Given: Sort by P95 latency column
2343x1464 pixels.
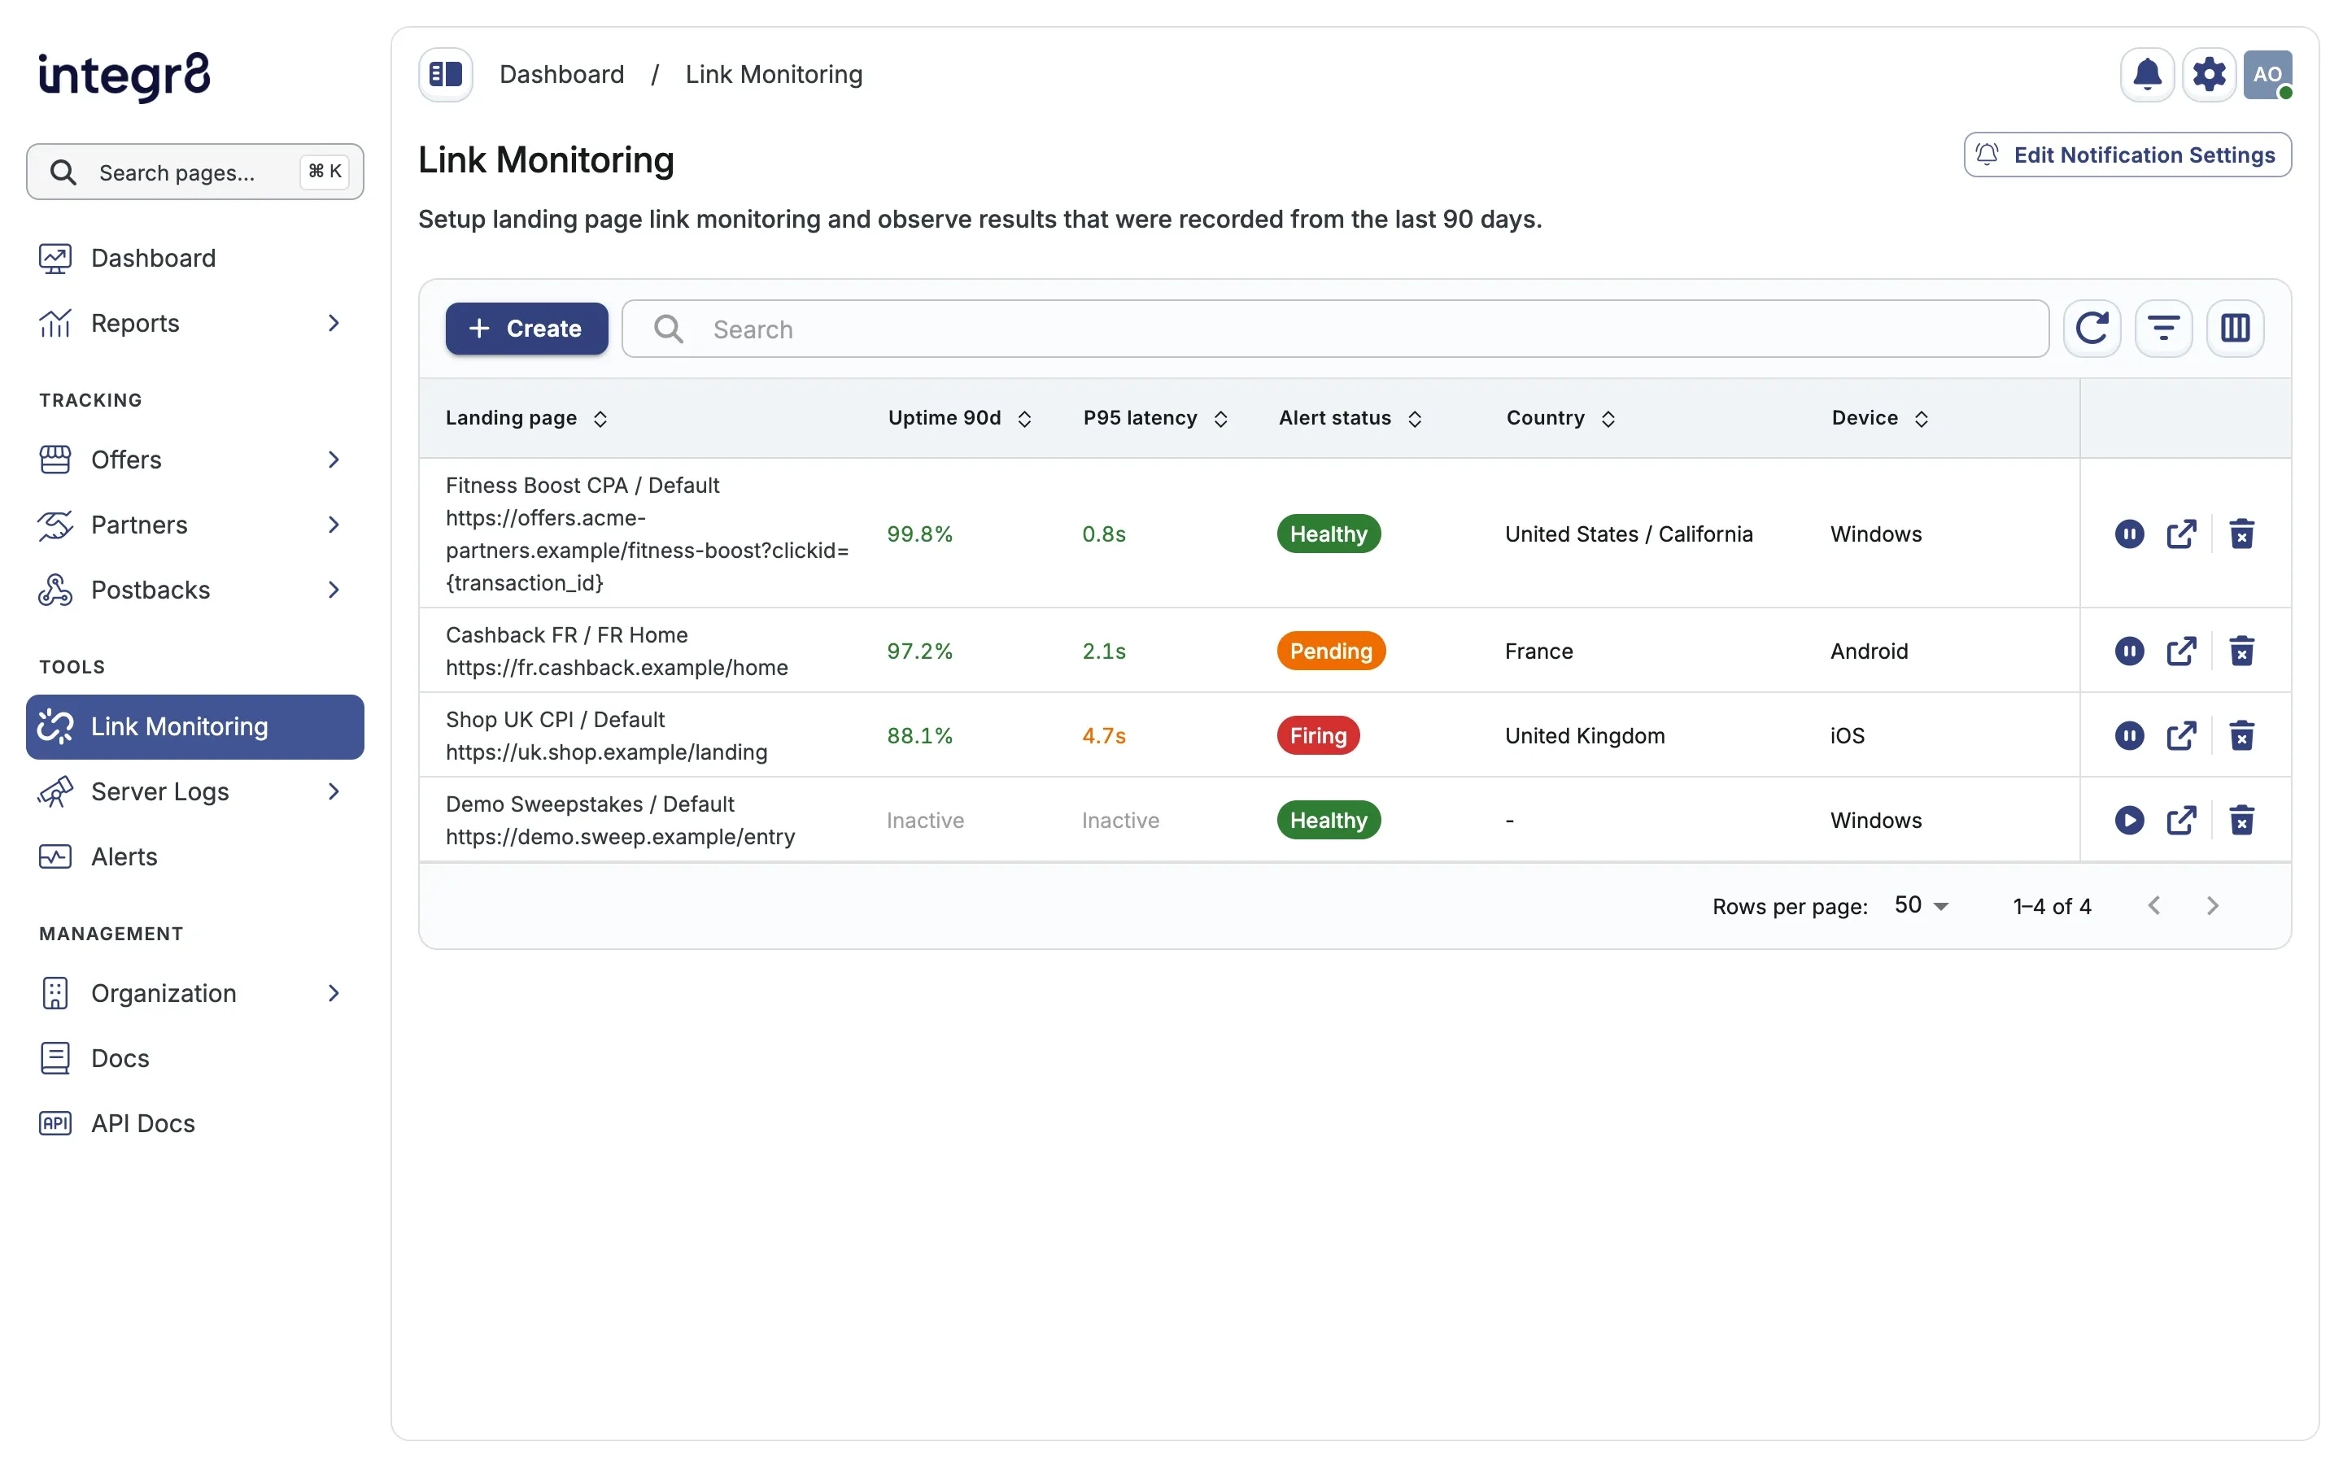Looking at the screenshot, I should click(x=1155, y=418).
